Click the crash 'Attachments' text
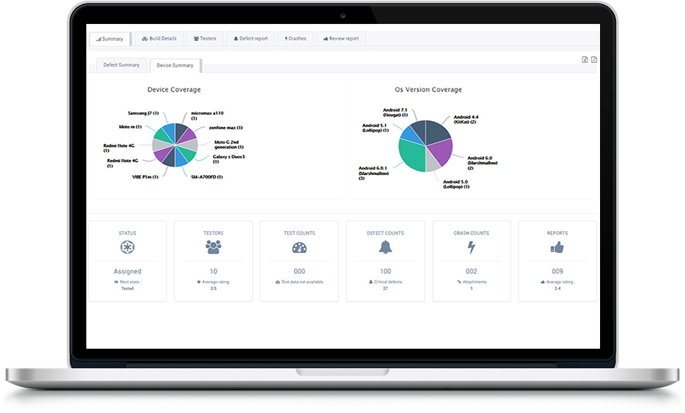Image resolution: width=685 pixels, height=413 pixels. 475,282
